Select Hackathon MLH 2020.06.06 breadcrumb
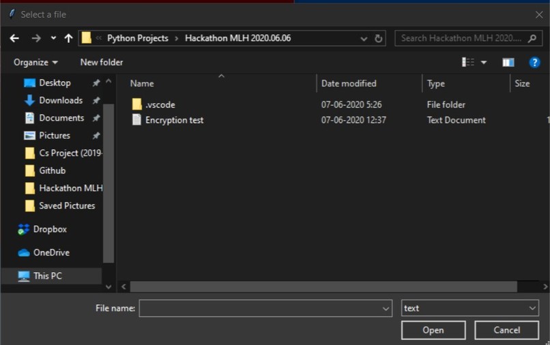550x345 pixels. coord(238,38)
